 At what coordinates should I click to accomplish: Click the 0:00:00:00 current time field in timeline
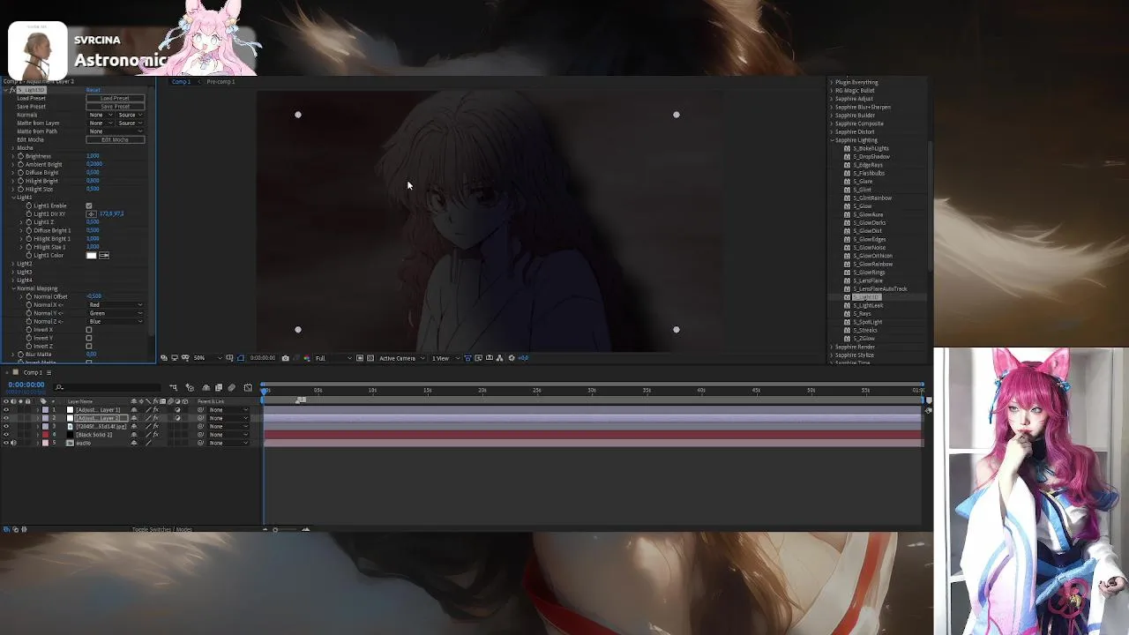point(26,385)
